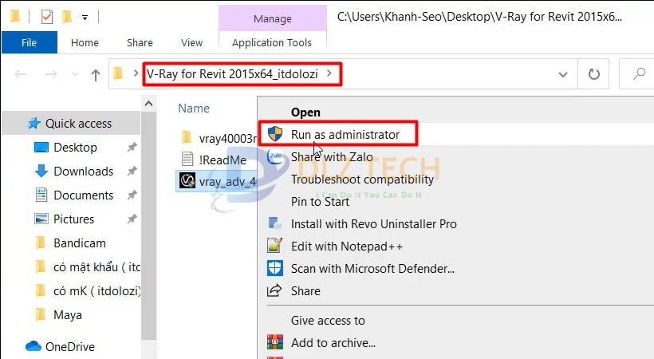Go back with the left arrow
This screenshot has width=654, height=359.
click(x=21, y=74)
